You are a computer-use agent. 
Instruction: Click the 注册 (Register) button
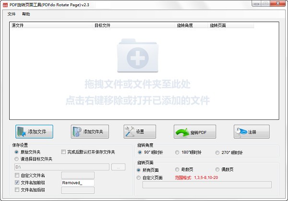click(252, 131)
